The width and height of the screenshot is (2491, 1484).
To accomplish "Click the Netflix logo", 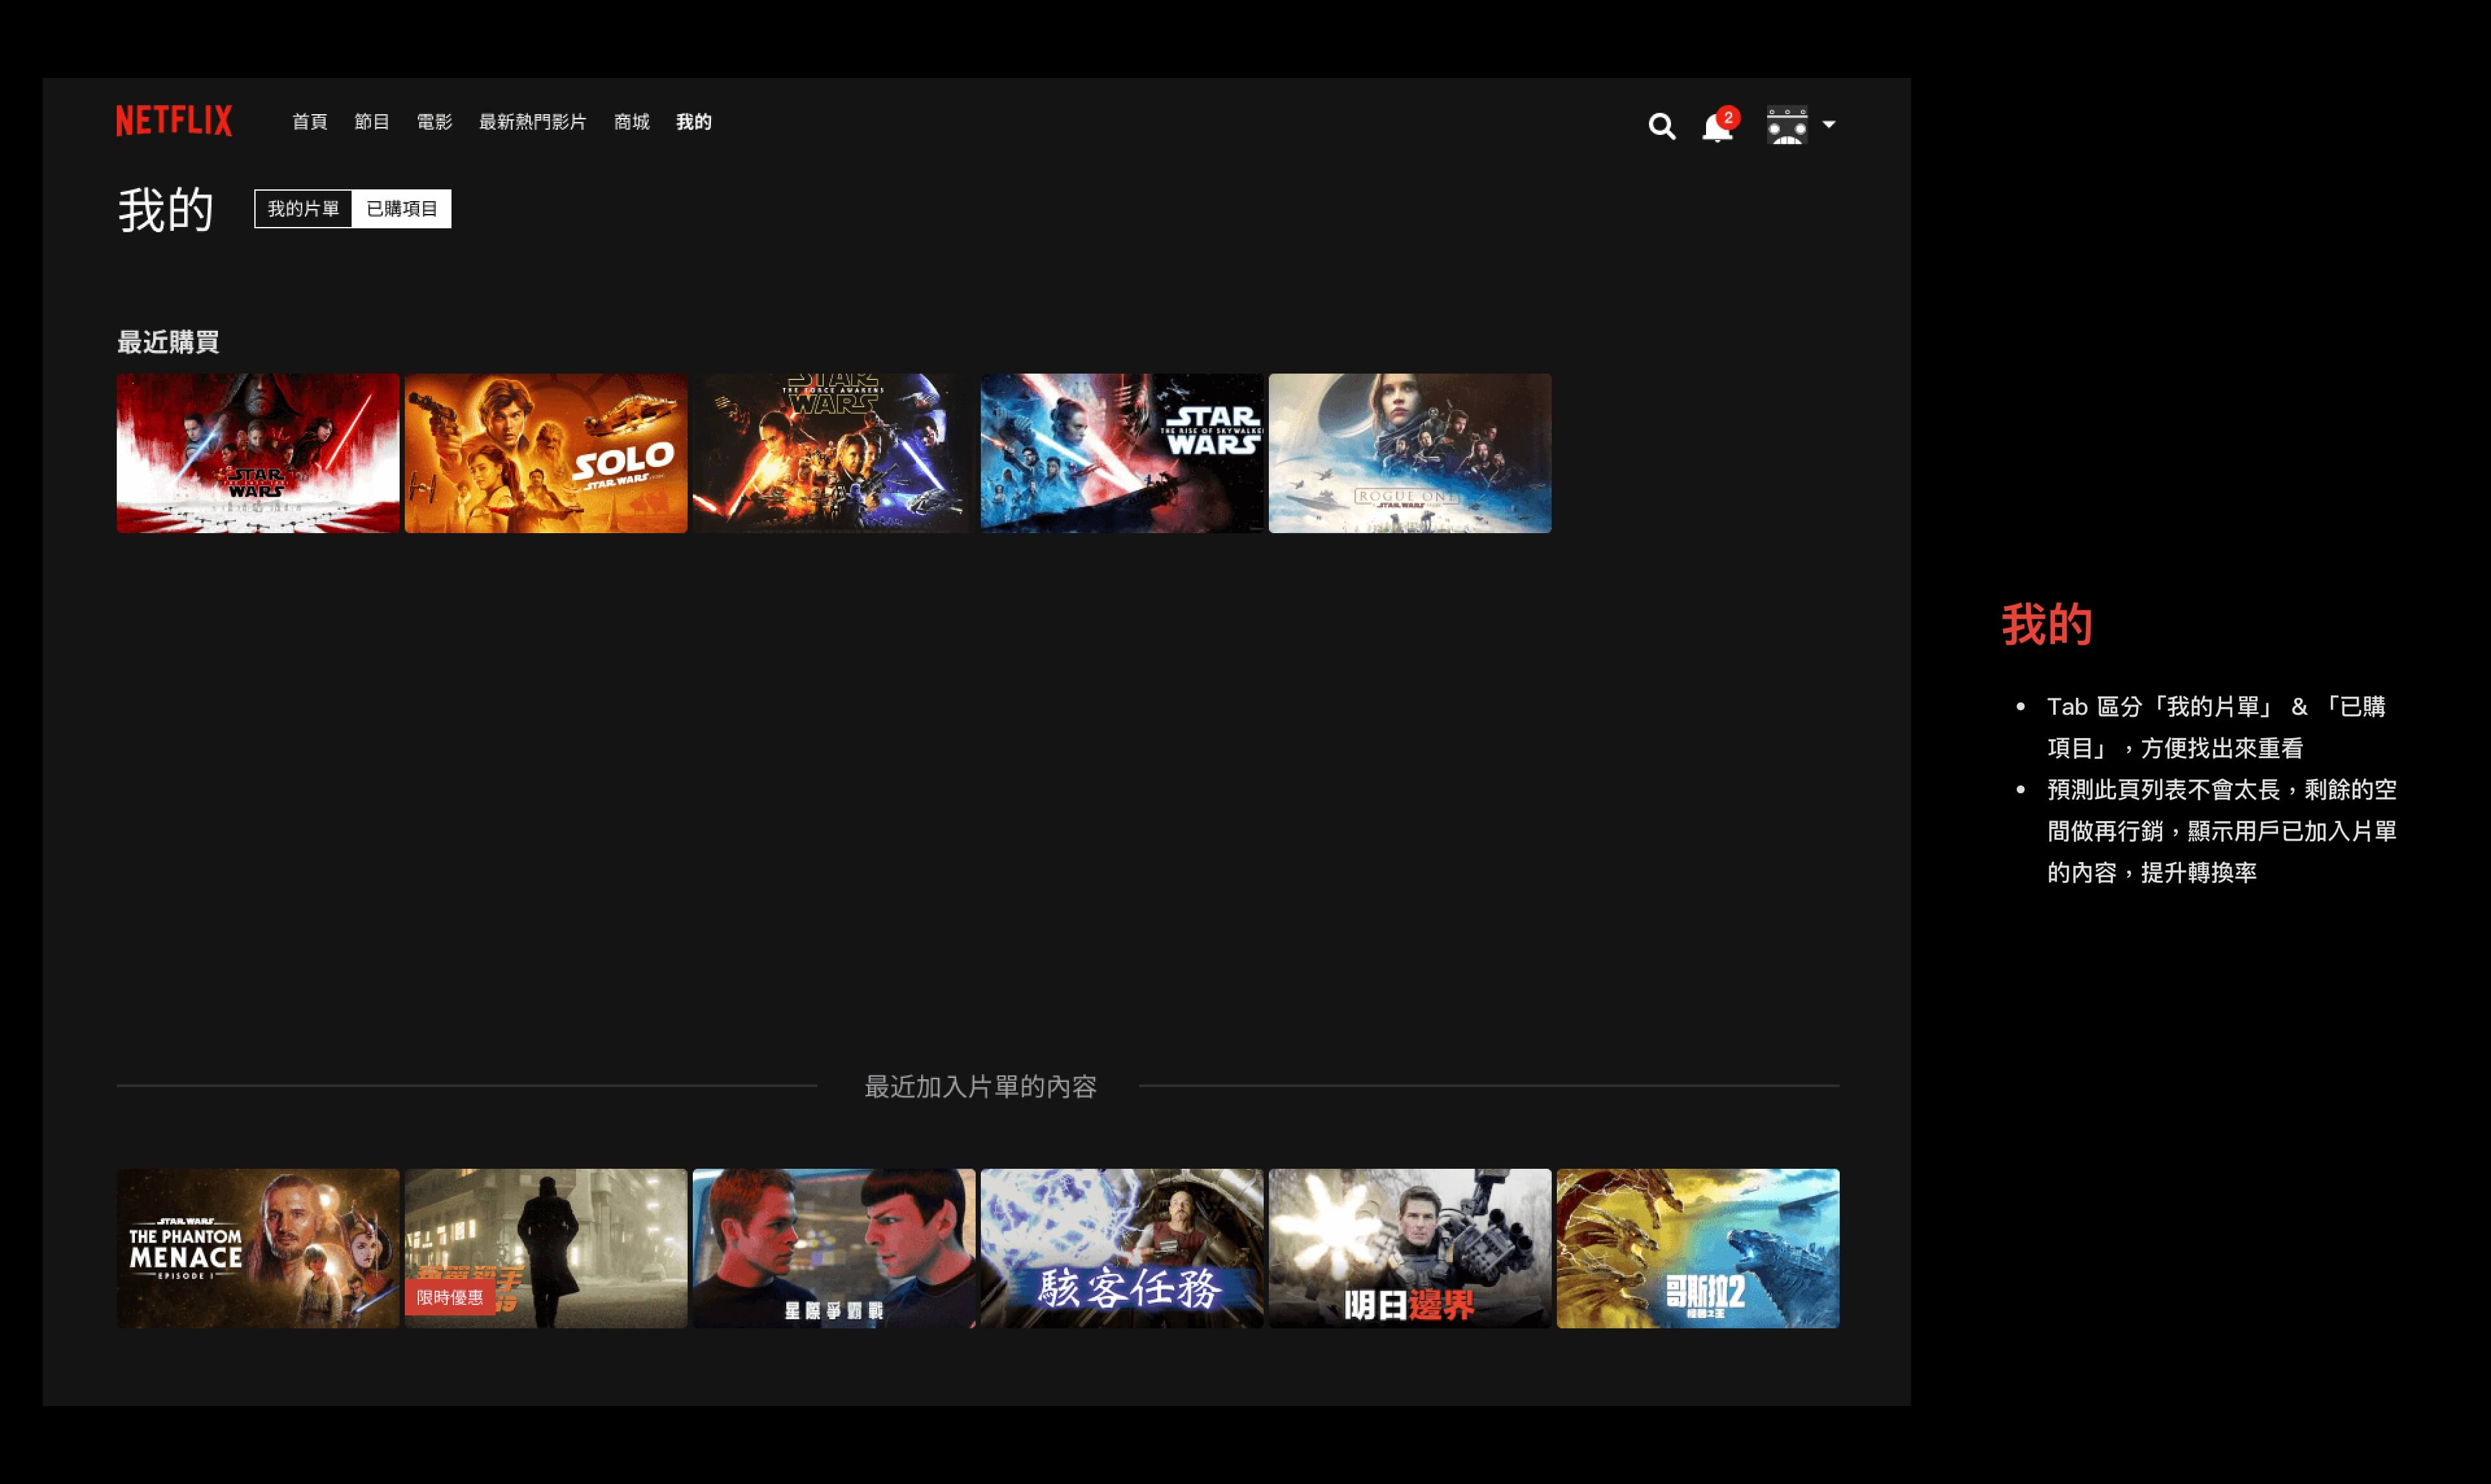I will tap(174, 121).
